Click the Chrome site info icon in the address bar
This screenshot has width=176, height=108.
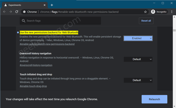24,12
